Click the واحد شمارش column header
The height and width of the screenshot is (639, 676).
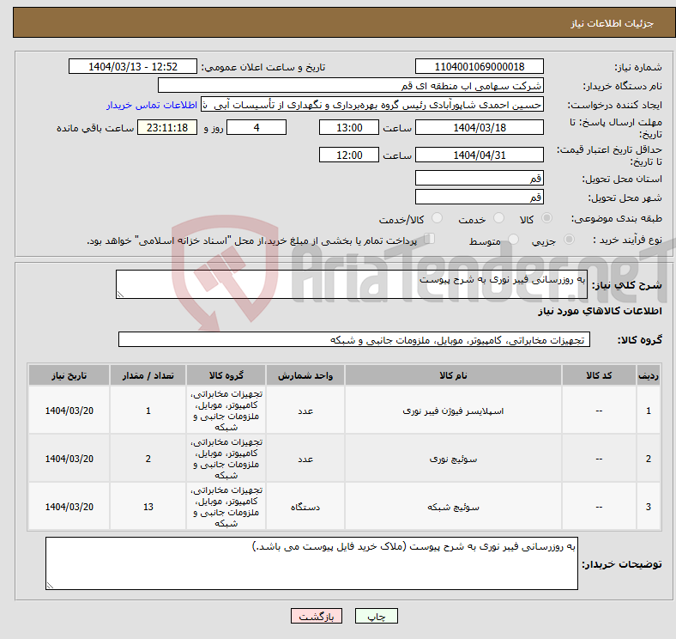point(305,375)
